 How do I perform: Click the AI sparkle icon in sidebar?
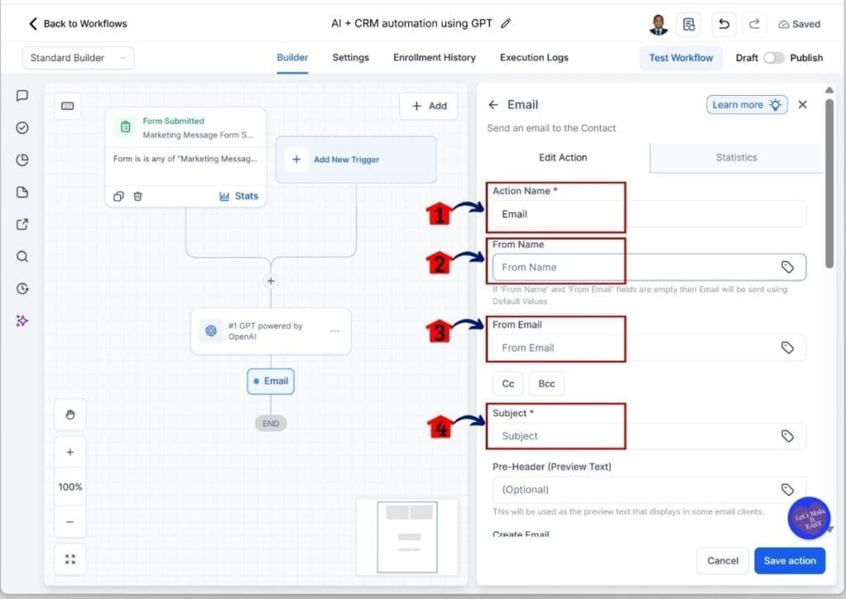(21, 321)
